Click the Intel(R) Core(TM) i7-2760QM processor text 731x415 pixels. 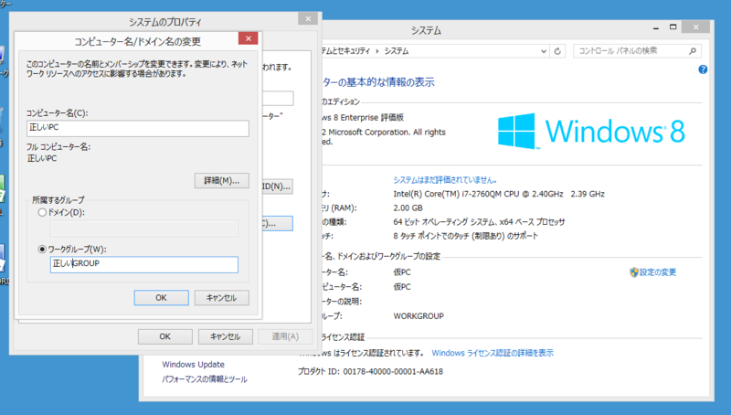[499, 194]
